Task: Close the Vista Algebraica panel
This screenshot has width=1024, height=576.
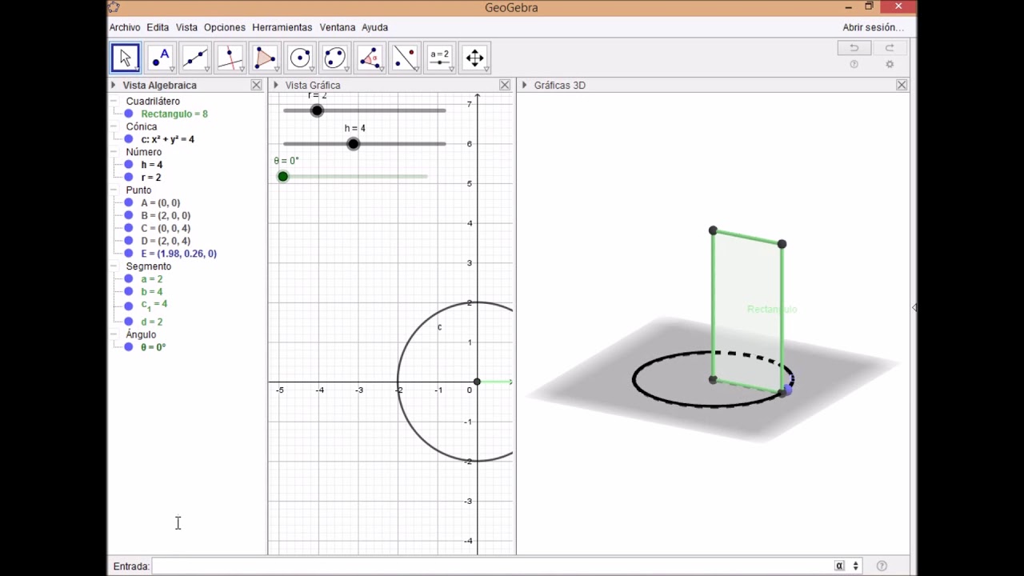Action: click(x=256, y=85)
